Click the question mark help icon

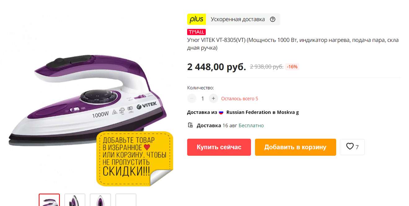273,19
